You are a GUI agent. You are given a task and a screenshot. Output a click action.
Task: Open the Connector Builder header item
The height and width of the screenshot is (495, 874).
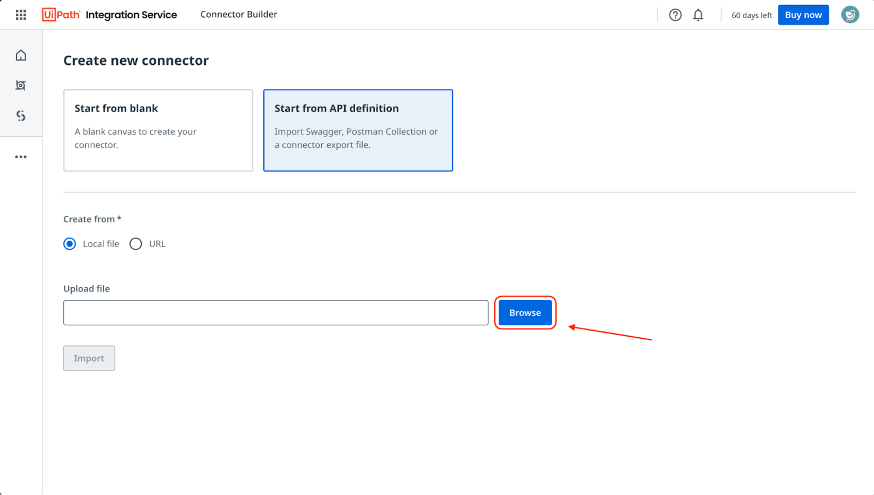[239, 15]
